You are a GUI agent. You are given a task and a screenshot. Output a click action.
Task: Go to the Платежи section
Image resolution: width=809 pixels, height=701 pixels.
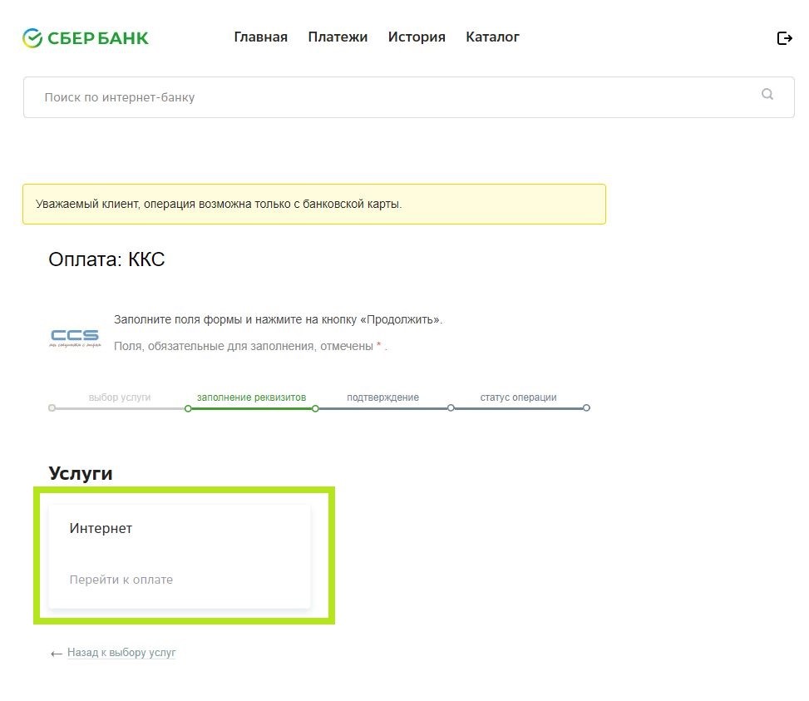(x=338, y=37)
